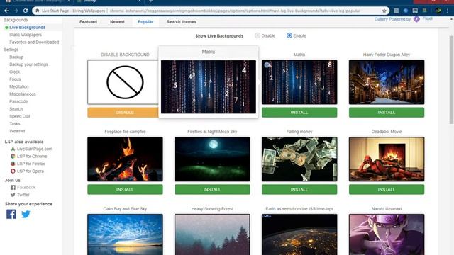Click the Harry Potter Diagon Alley thumbnail
This screenshot has width=454, height=255.
[387, 82]
